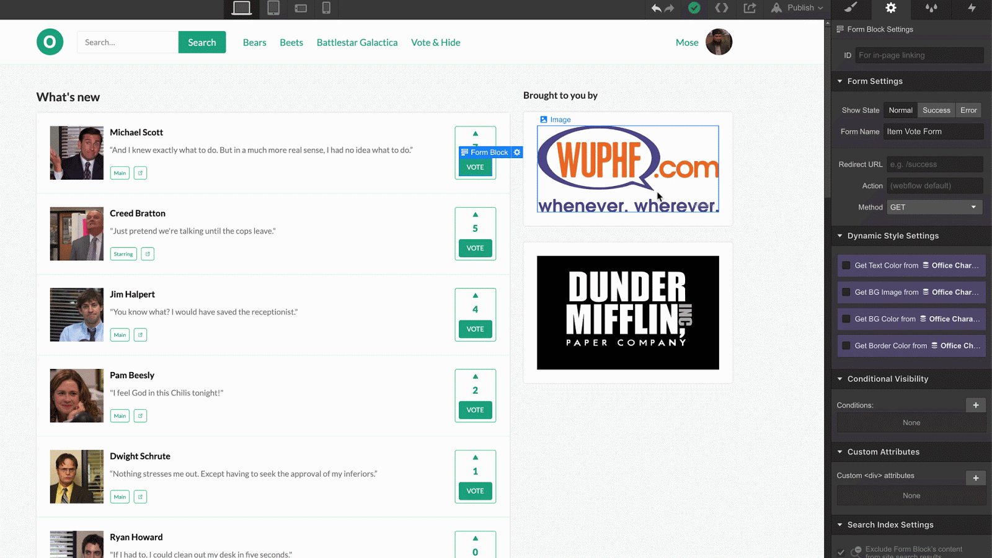Click VOTE button for Pam Beesly
992x558 pixels.
pyautogui.click(x=476, y=410)
